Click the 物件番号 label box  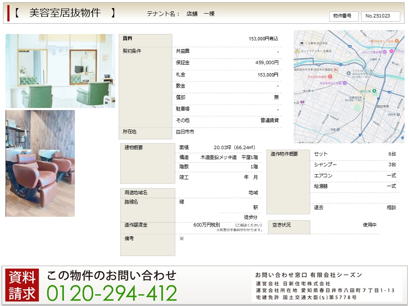pyautogui.click(x=343, y=16)
